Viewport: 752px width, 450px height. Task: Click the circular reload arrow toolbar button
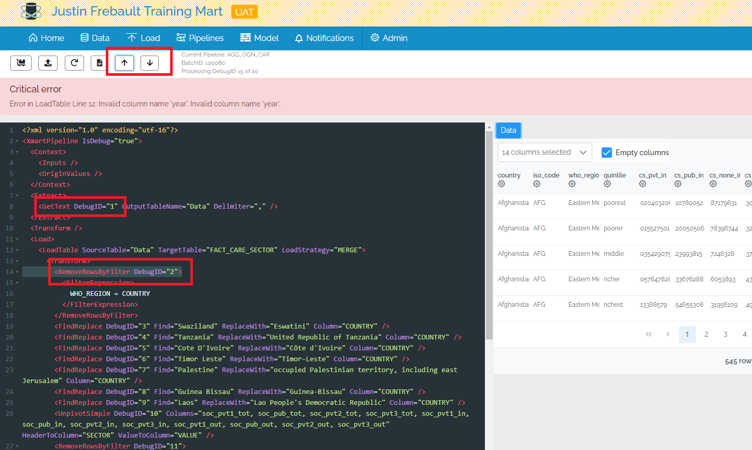[74, 63]
